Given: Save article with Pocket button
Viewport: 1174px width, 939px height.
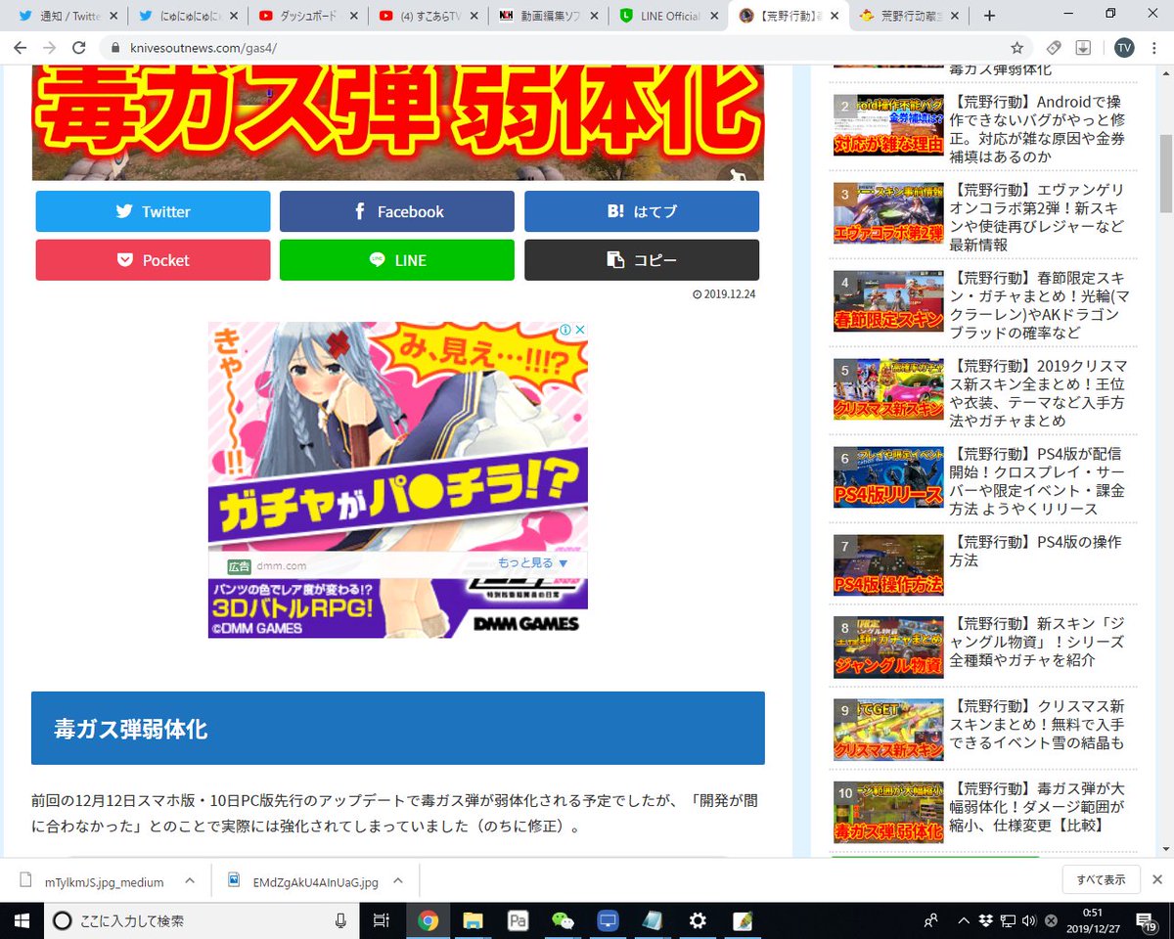Looking at the screenshot, I should coord(153,260).
